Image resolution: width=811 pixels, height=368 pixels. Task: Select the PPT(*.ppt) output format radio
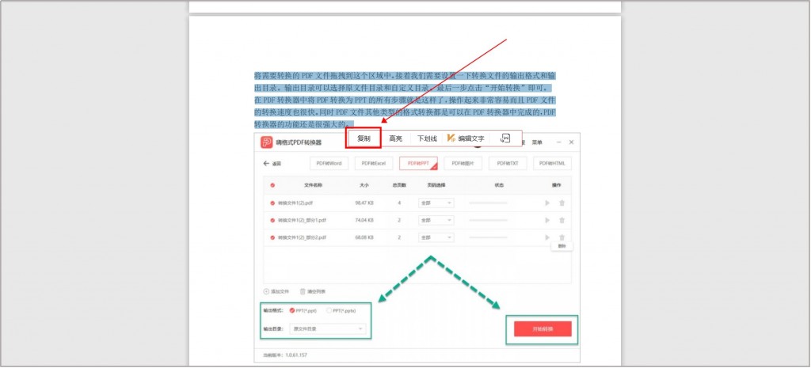pyautogui.click(x=292, y=311)
